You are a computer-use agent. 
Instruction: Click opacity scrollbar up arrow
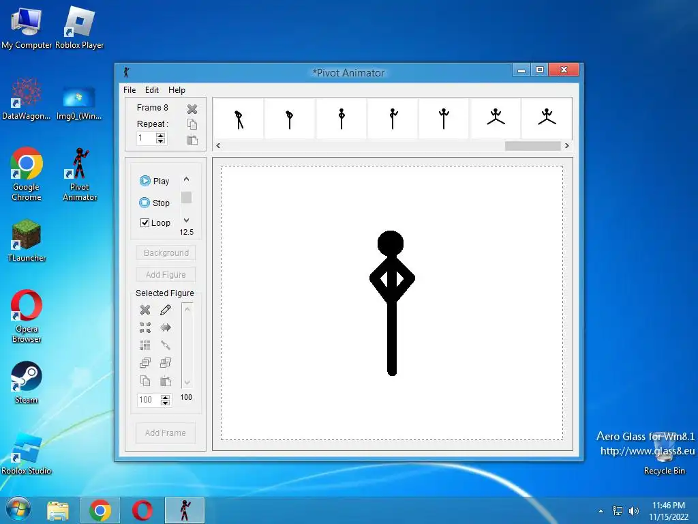click(x=187, y=309)
